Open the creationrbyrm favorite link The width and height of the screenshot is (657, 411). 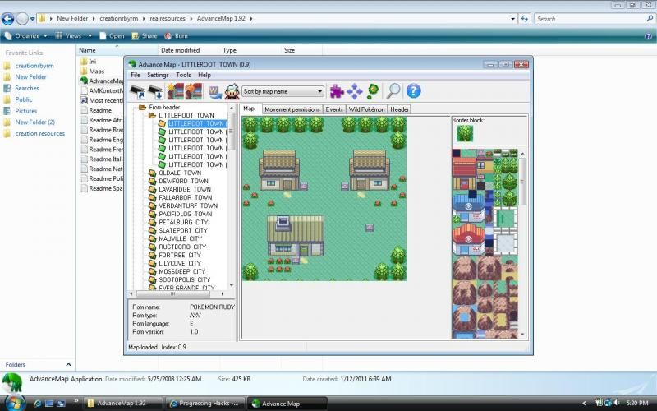coord(34,66)
